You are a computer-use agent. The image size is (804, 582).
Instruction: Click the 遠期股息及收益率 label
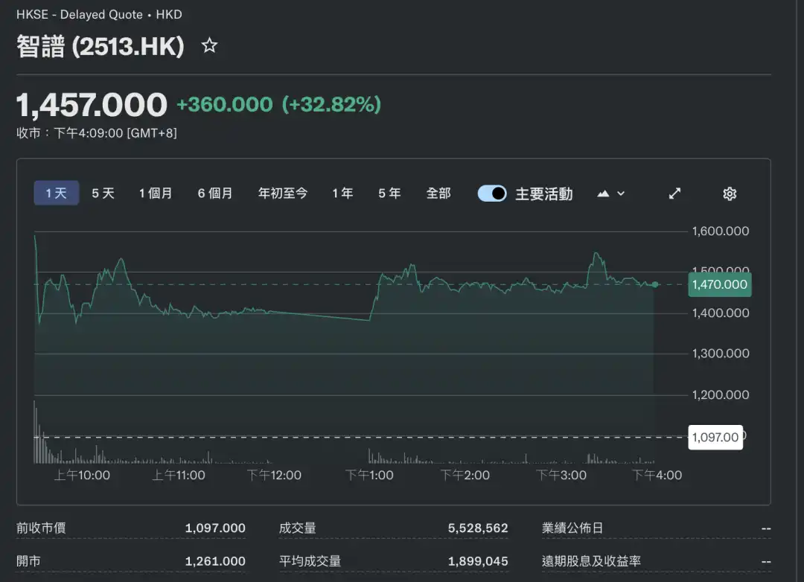591,561
